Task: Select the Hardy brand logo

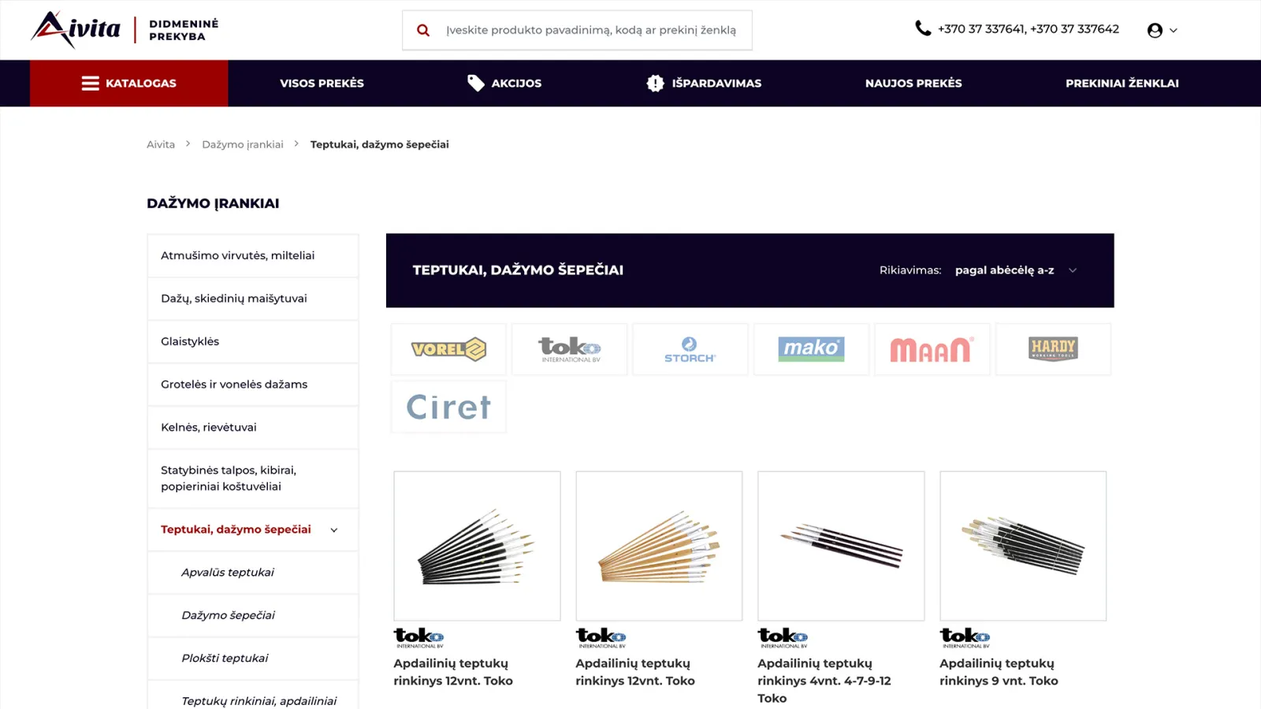Action: coord(1053,349)
